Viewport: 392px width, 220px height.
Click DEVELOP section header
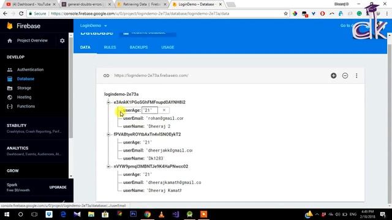(x=15, y=57)
